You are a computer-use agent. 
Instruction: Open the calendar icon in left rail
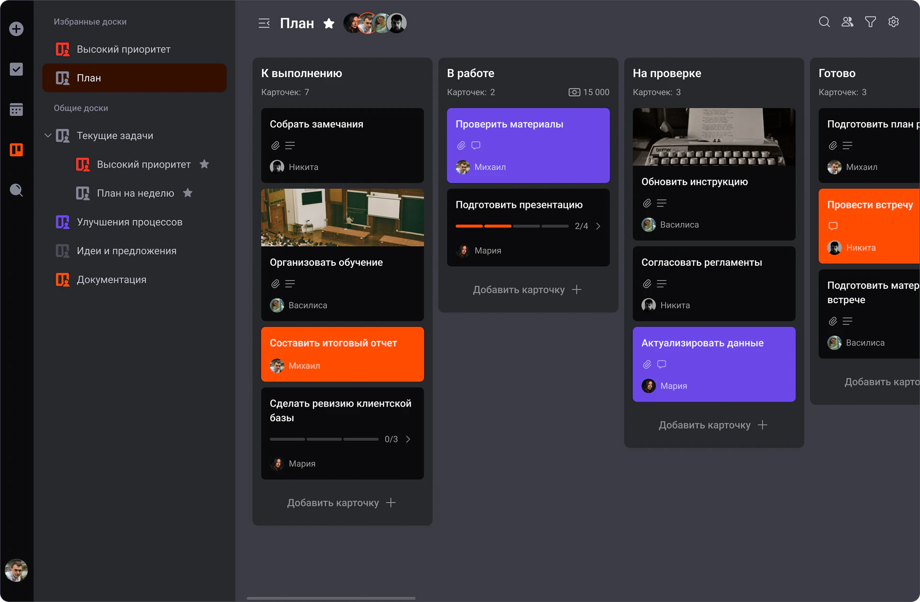pyautogui.click(x=16, y=110)
